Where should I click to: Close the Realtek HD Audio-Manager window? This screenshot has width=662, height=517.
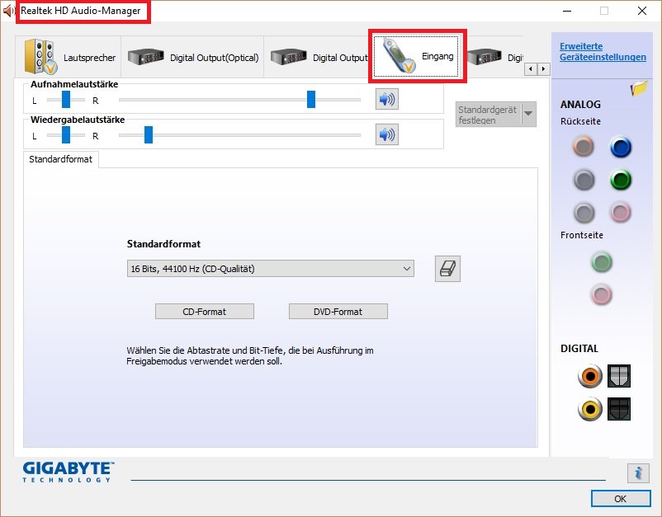pos(641,11)
